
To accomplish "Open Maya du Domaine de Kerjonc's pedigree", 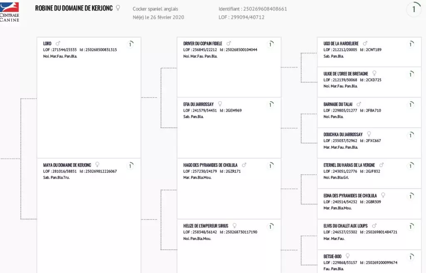I will (67, 165).
